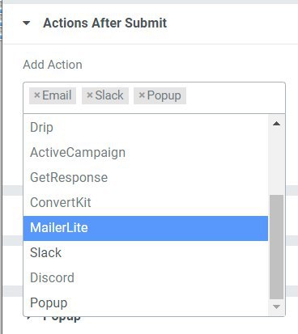Pick GetResponse from the options

(x=146, y=178)
